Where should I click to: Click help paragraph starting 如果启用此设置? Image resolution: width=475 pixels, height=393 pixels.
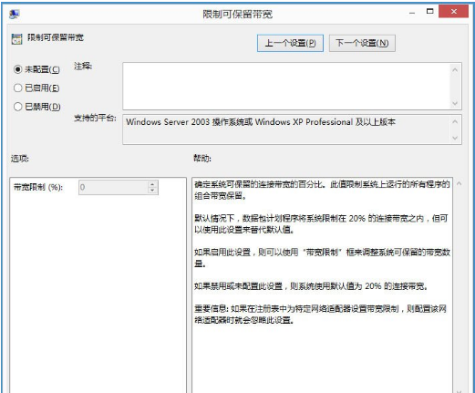tap(322, 258)
